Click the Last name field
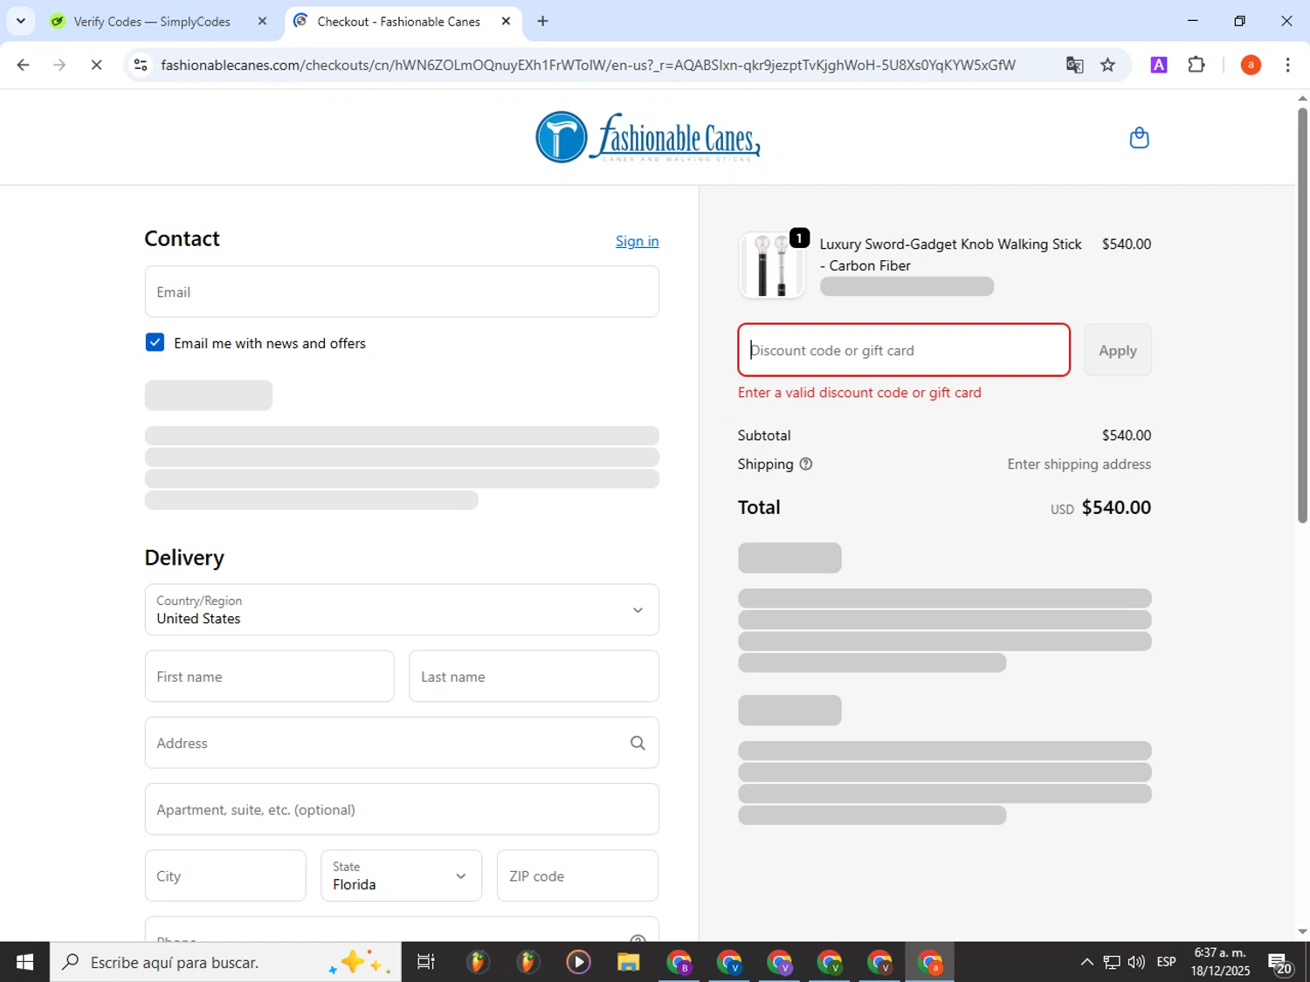This screenshot has height=982, width=1310. click(x=534, y=676)
